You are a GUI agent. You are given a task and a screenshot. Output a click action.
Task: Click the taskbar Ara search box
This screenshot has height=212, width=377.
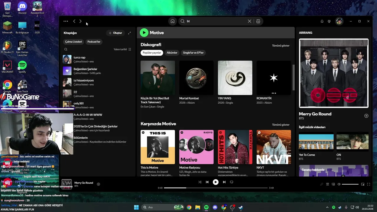(x=163, y=207)
